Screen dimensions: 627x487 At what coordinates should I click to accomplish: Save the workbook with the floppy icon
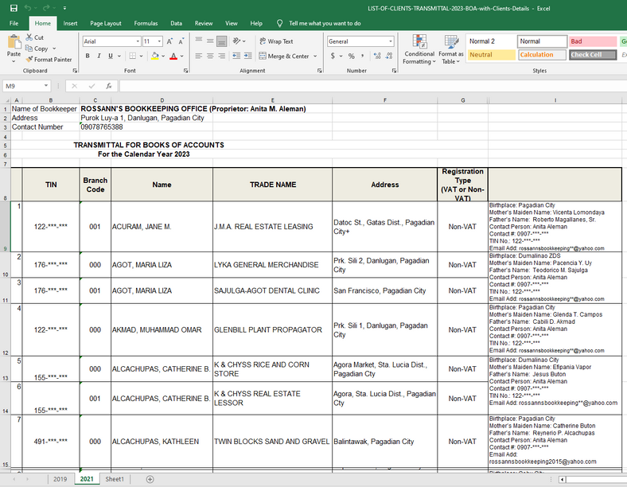(14, 8)
